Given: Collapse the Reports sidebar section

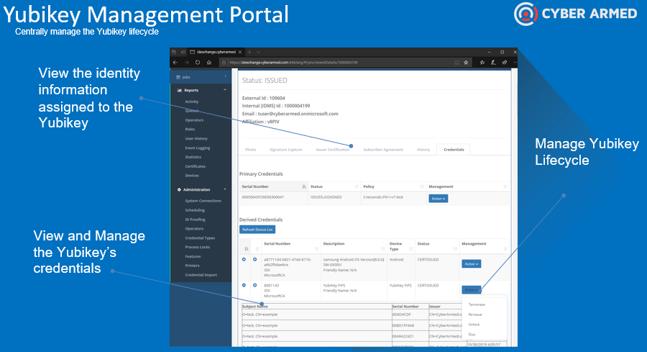Looking at the screenshot, I should (x=224, y=90).
